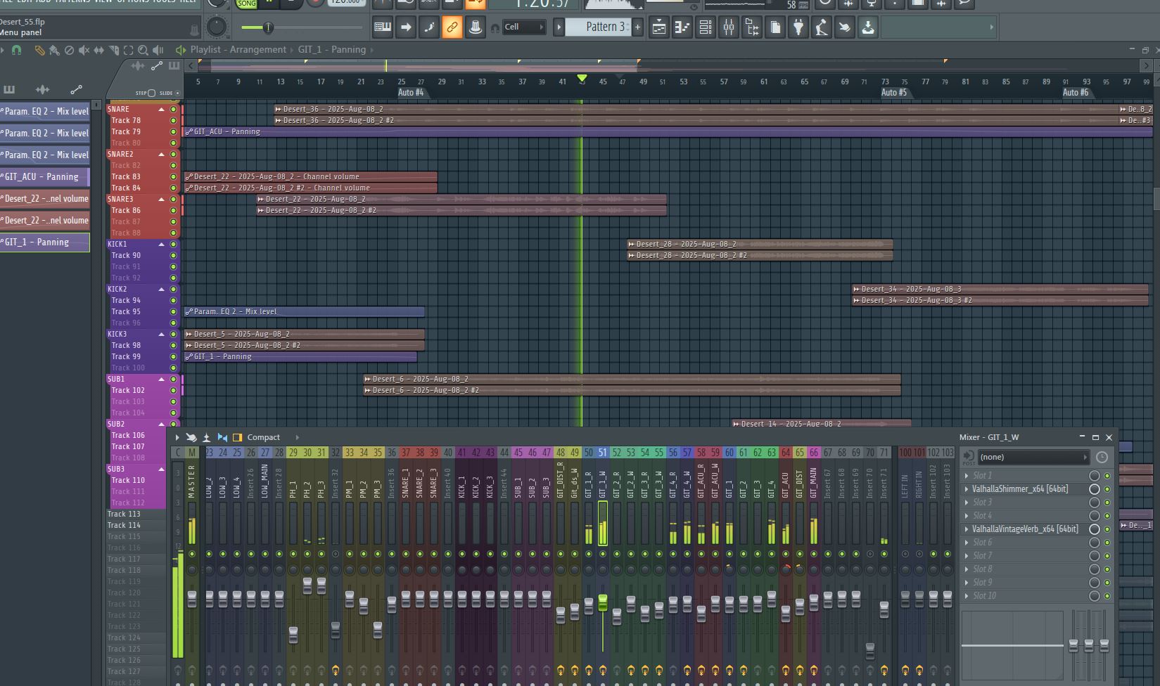Open the Mixer view from toolbar
Viewport: 1160px width, 686px height.
click(x=729, y=27)
